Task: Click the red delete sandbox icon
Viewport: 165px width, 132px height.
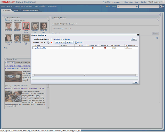Action: 52,43
